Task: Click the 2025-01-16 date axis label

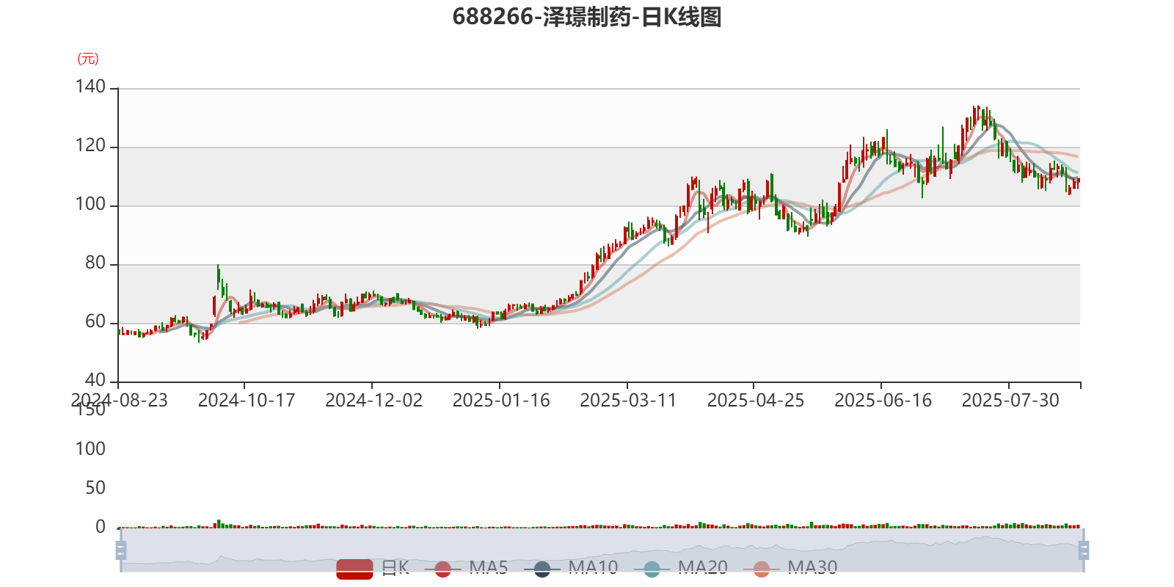Action: point(501,401)
